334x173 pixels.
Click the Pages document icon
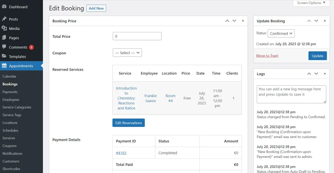[4, 38]
